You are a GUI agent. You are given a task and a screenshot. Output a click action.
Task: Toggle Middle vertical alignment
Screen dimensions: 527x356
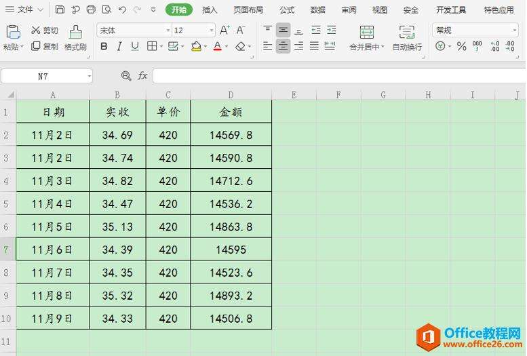(283, 31)
